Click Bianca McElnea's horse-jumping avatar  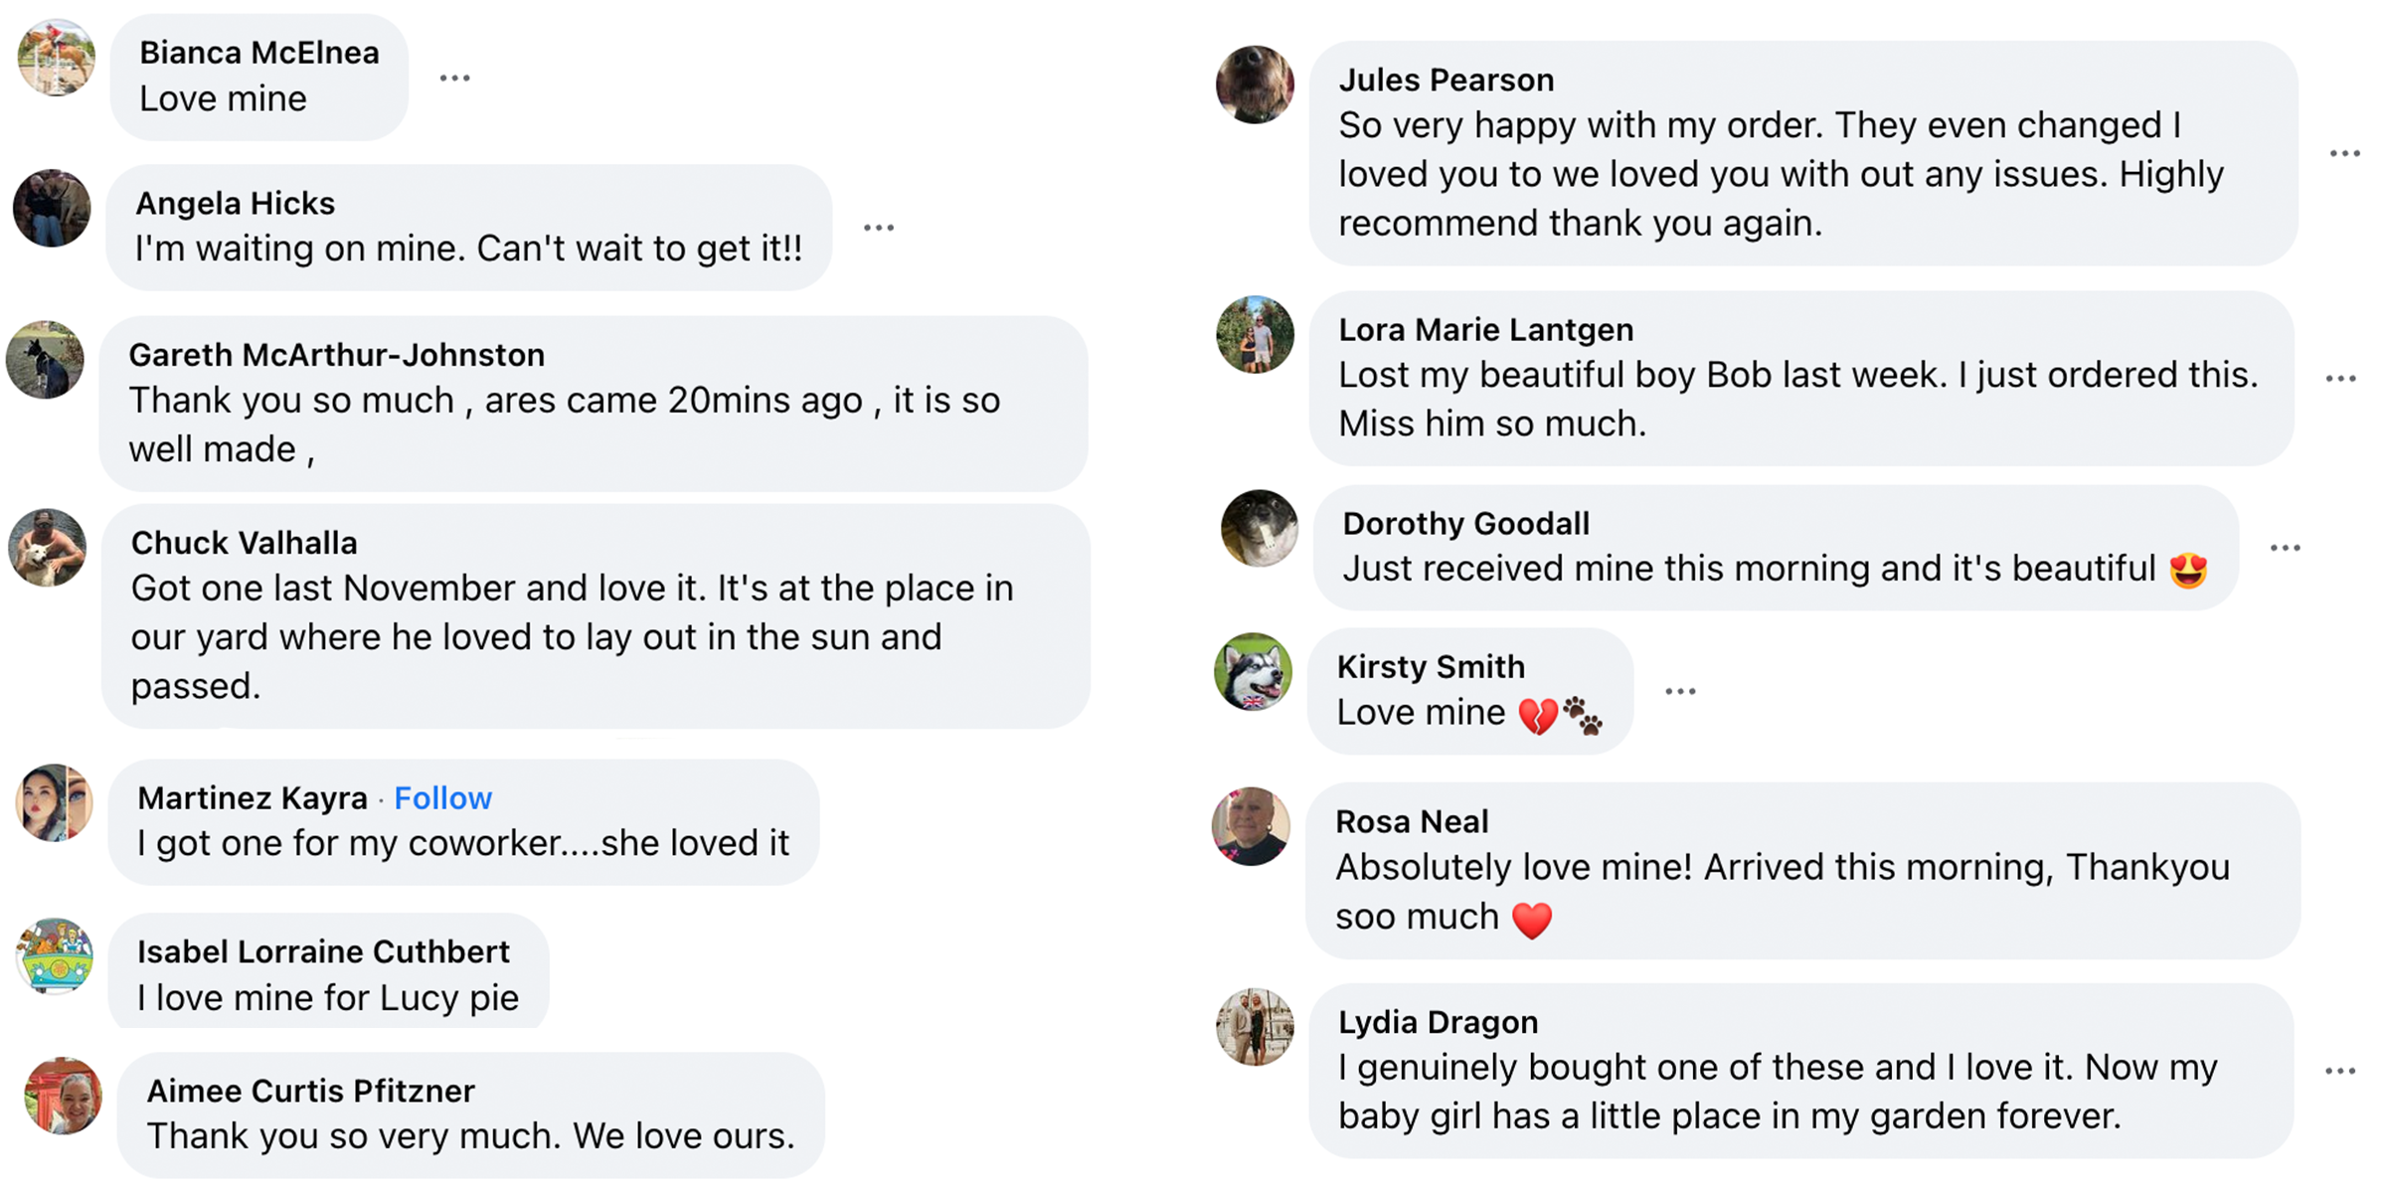click(x=57, y=58)
